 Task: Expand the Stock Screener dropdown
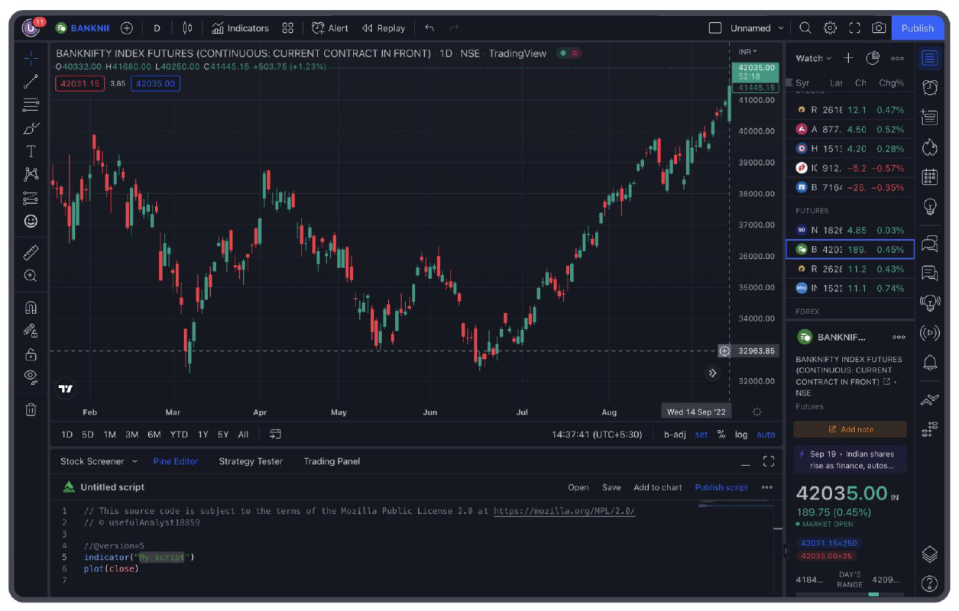pyautogui.click(x=134, y=461)
